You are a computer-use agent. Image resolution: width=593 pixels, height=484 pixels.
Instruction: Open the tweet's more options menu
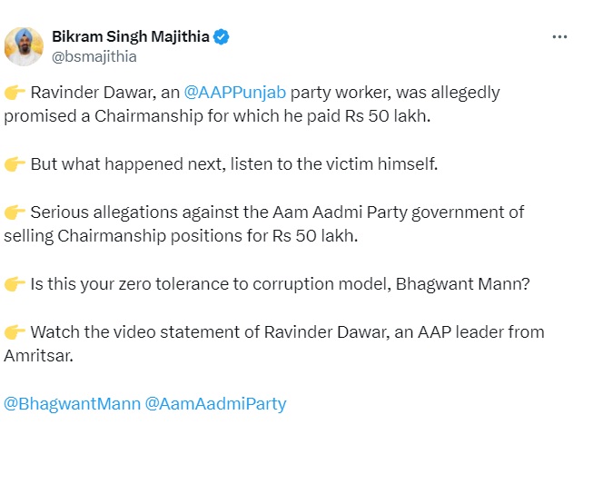tap(560, 37)
